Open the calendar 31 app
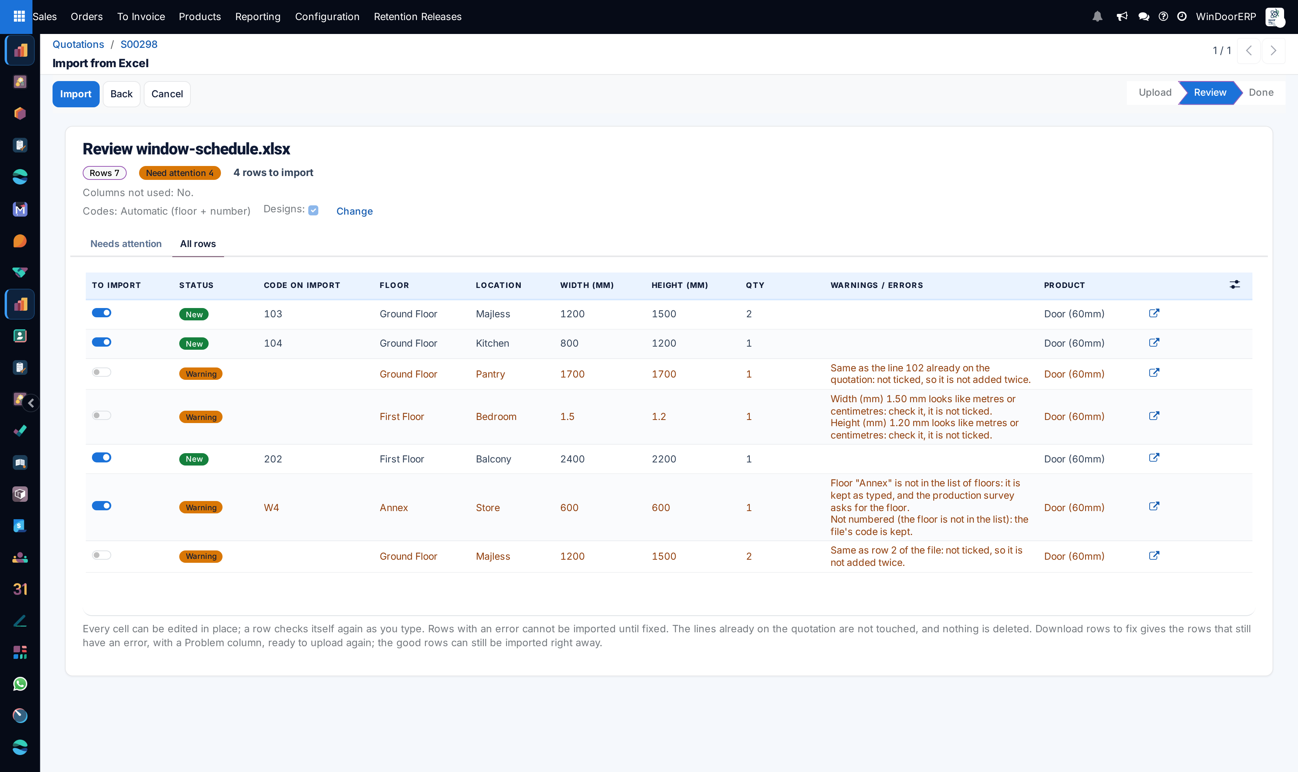Image resolution: width=1298 pixels, height=772 pixels. [x=20, y=589]
